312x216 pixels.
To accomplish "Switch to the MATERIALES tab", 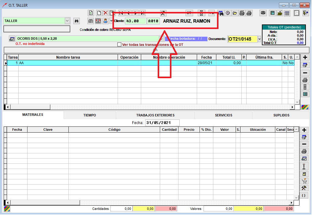I will (x=33, y=115).
